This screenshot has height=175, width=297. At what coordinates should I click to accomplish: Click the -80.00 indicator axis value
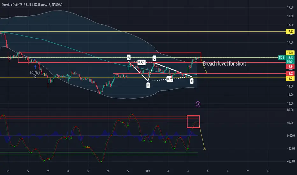(291, 161)
